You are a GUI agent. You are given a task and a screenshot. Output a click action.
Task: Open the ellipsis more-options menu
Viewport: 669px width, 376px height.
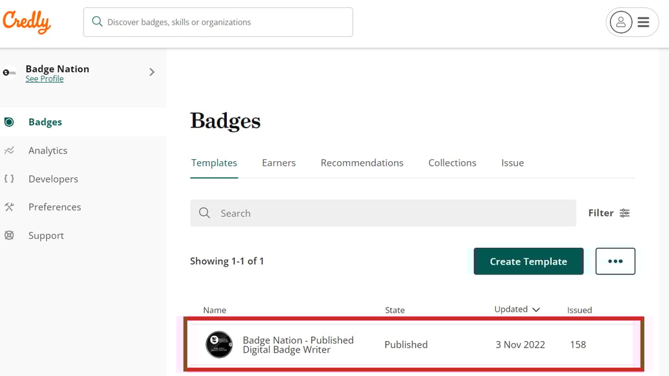pyautogui.click(x=615, y=261)
